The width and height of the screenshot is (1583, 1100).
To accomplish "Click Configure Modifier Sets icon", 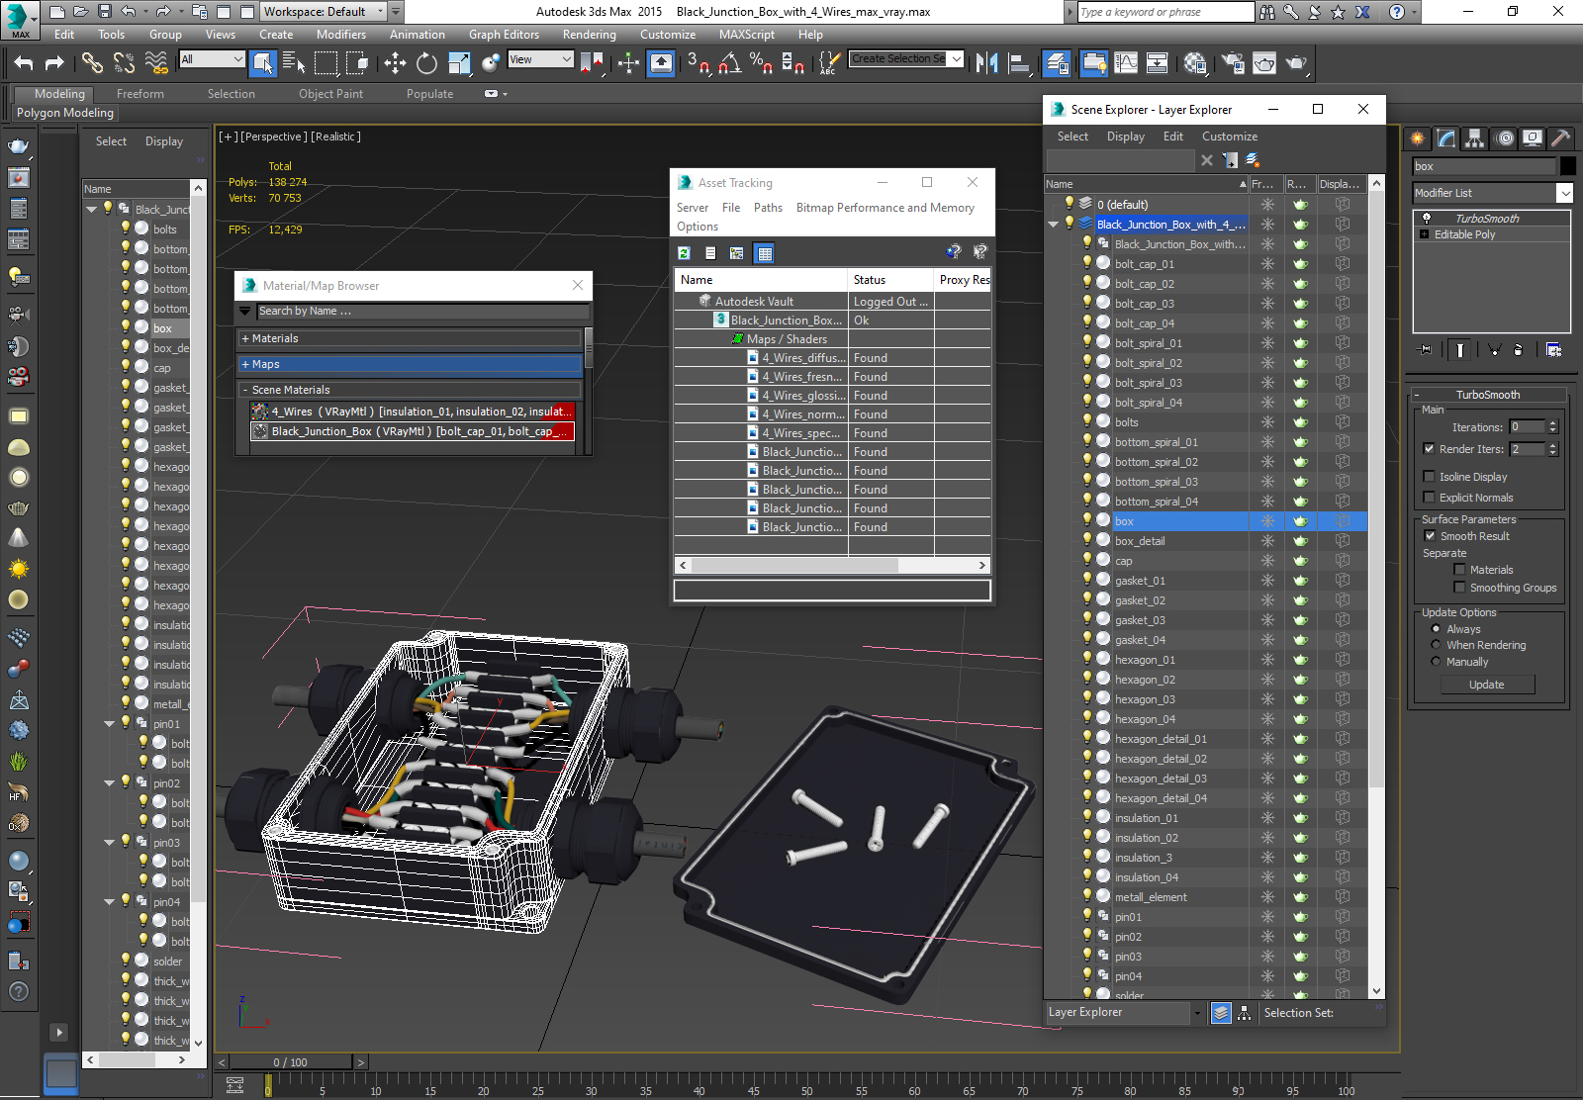I will coord(1553,350).
